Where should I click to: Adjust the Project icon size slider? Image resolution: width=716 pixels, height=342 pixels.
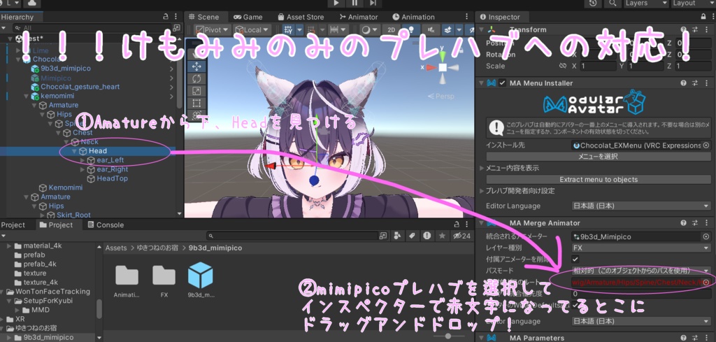tap(448, 336)
